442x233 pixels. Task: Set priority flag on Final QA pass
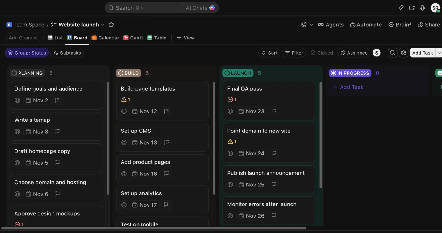click(x=274, y=111)
